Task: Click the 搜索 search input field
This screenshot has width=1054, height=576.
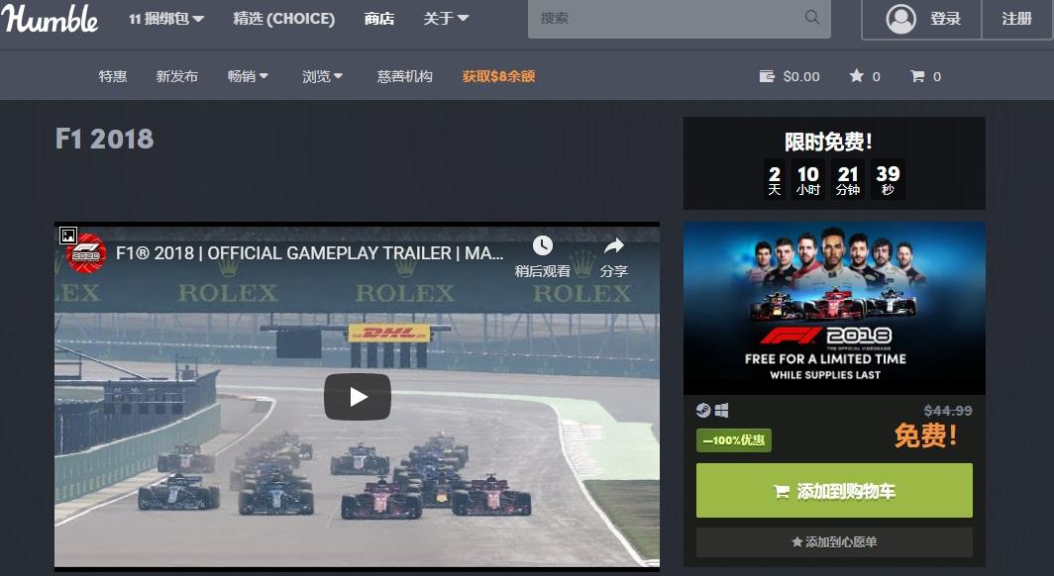Action: [679, 19]
